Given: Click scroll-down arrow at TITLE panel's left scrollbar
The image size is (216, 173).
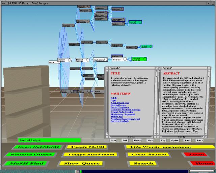Looking at the screenshot, I should click(107, 134).
